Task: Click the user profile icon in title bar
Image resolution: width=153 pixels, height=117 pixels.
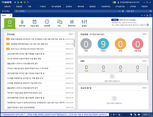Action: tap(118, 2)
